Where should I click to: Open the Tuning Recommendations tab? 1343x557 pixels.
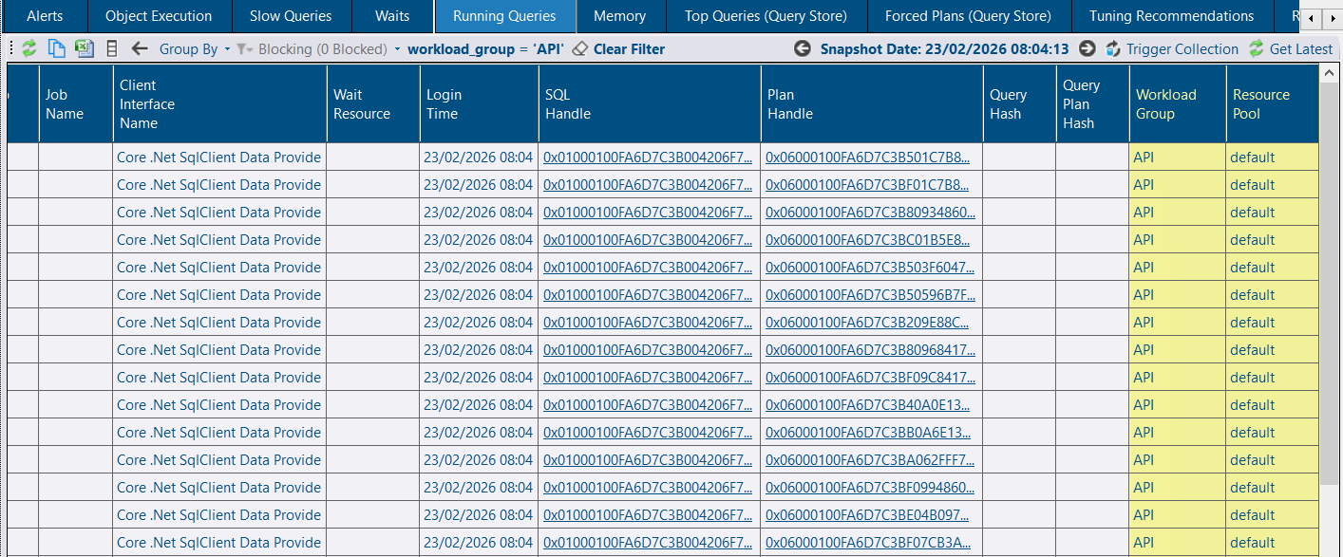click(x=1171, y=16)
